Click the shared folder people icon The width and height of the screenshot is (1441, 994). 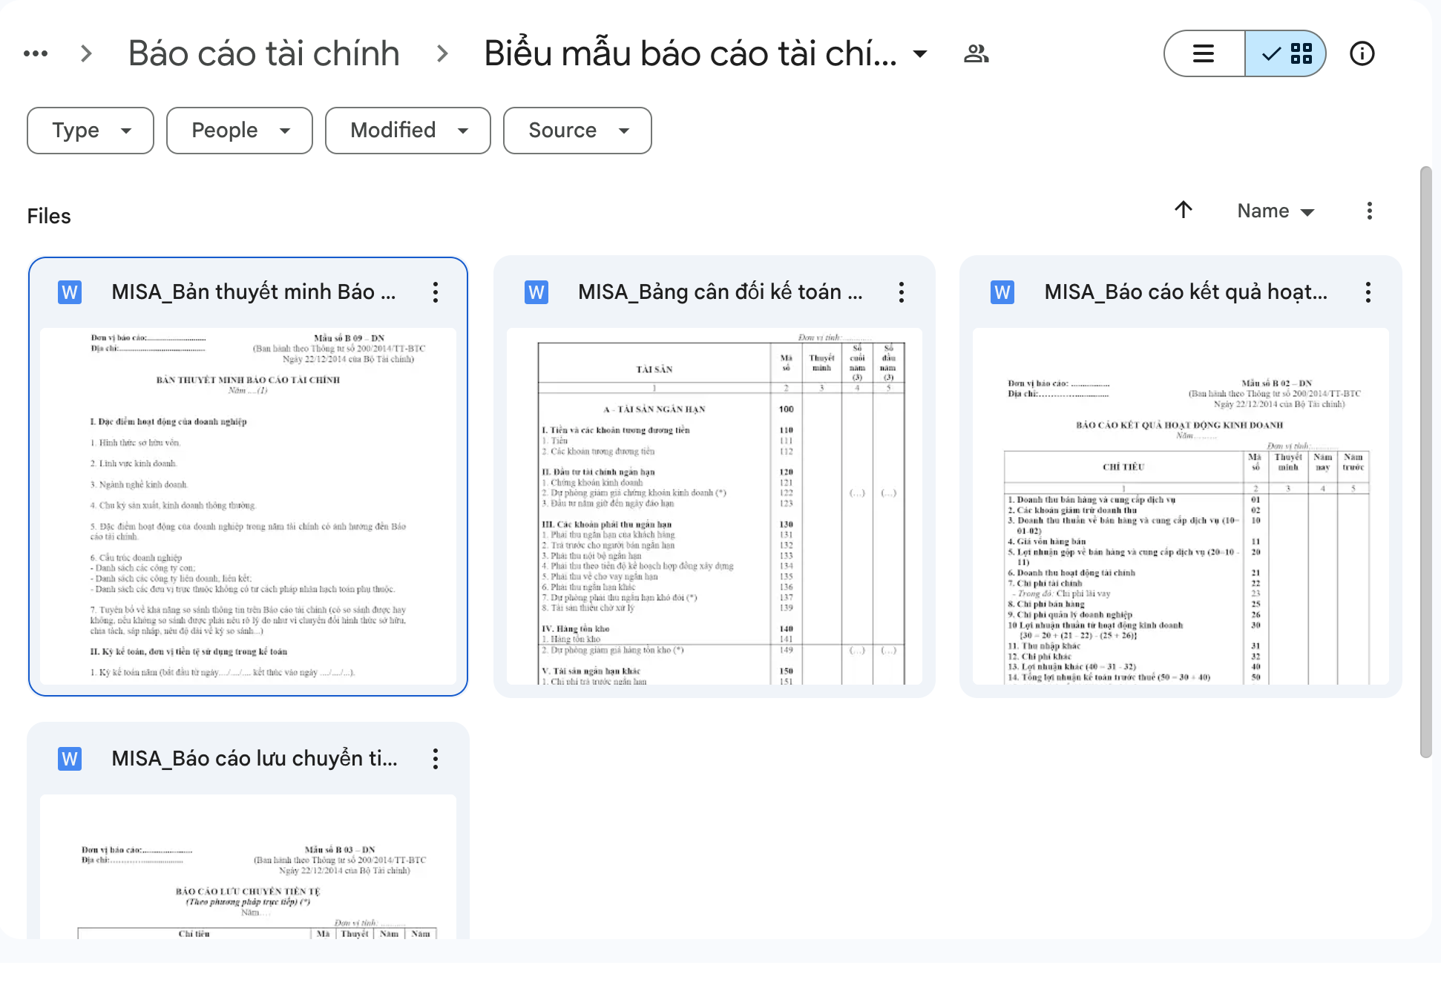coord(976,53)
